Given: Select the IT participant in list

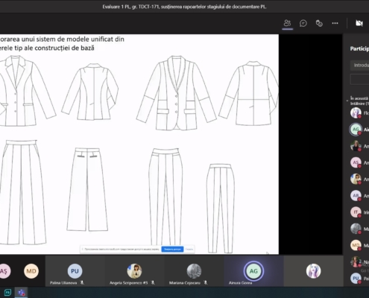Looking at the screenshot, I should click(359, 212).
